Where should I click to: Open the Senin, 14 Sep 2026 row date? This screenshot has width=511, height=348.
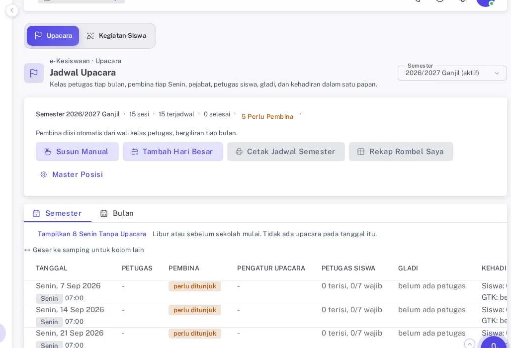[70, 310]
